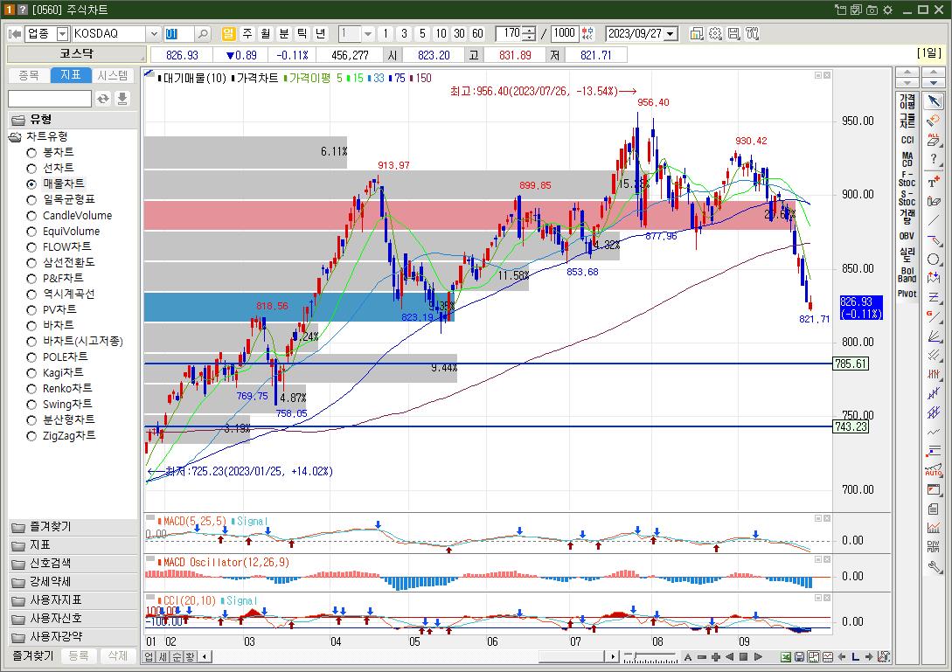The height and width of the screenshot is (672, 952).
Task: Click the 30 minute interval button
Action: (x=460, y=33)
